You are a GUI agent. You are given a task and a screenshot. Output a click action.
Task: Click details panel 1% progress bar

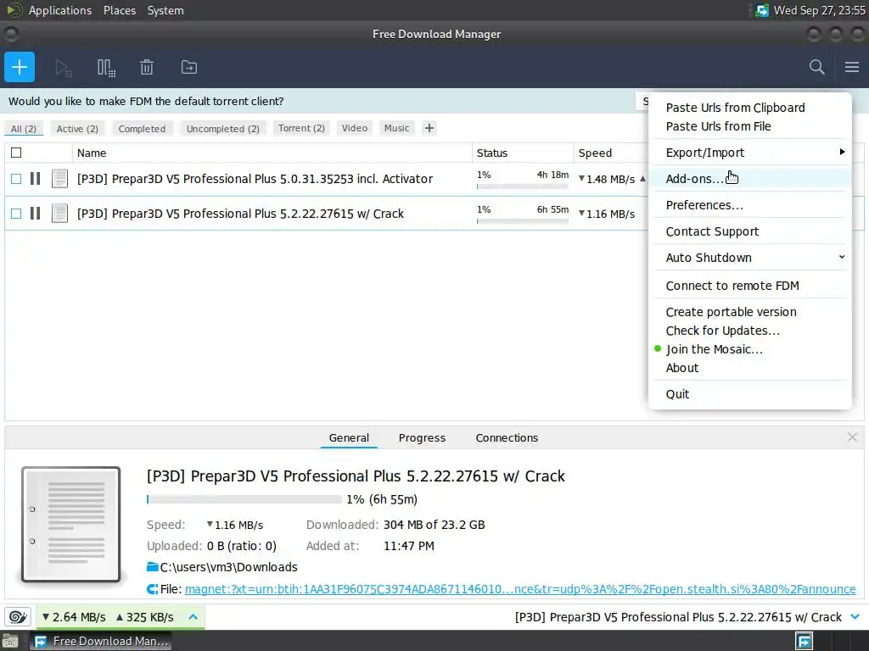point(244,499)
